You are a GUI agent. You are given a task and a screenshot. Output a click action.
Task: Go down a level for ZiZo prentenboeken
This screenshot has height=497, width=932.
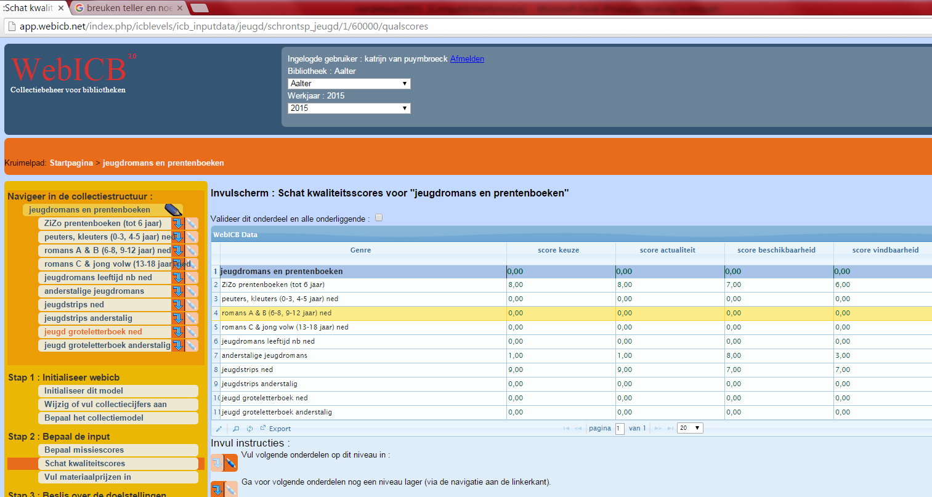[178, 224]
